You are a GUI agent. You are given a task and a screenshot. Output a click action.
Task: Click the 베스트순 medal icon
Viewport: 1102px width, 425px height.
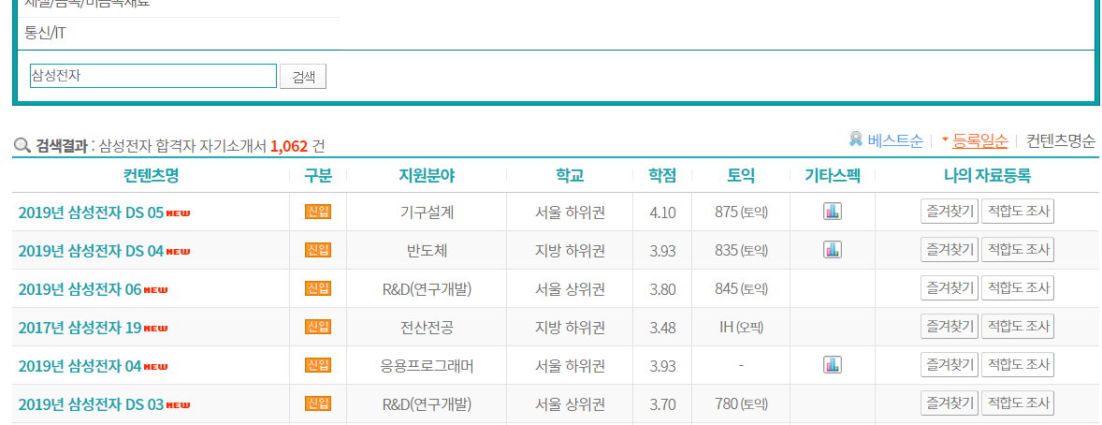click(x=855, y=139)
